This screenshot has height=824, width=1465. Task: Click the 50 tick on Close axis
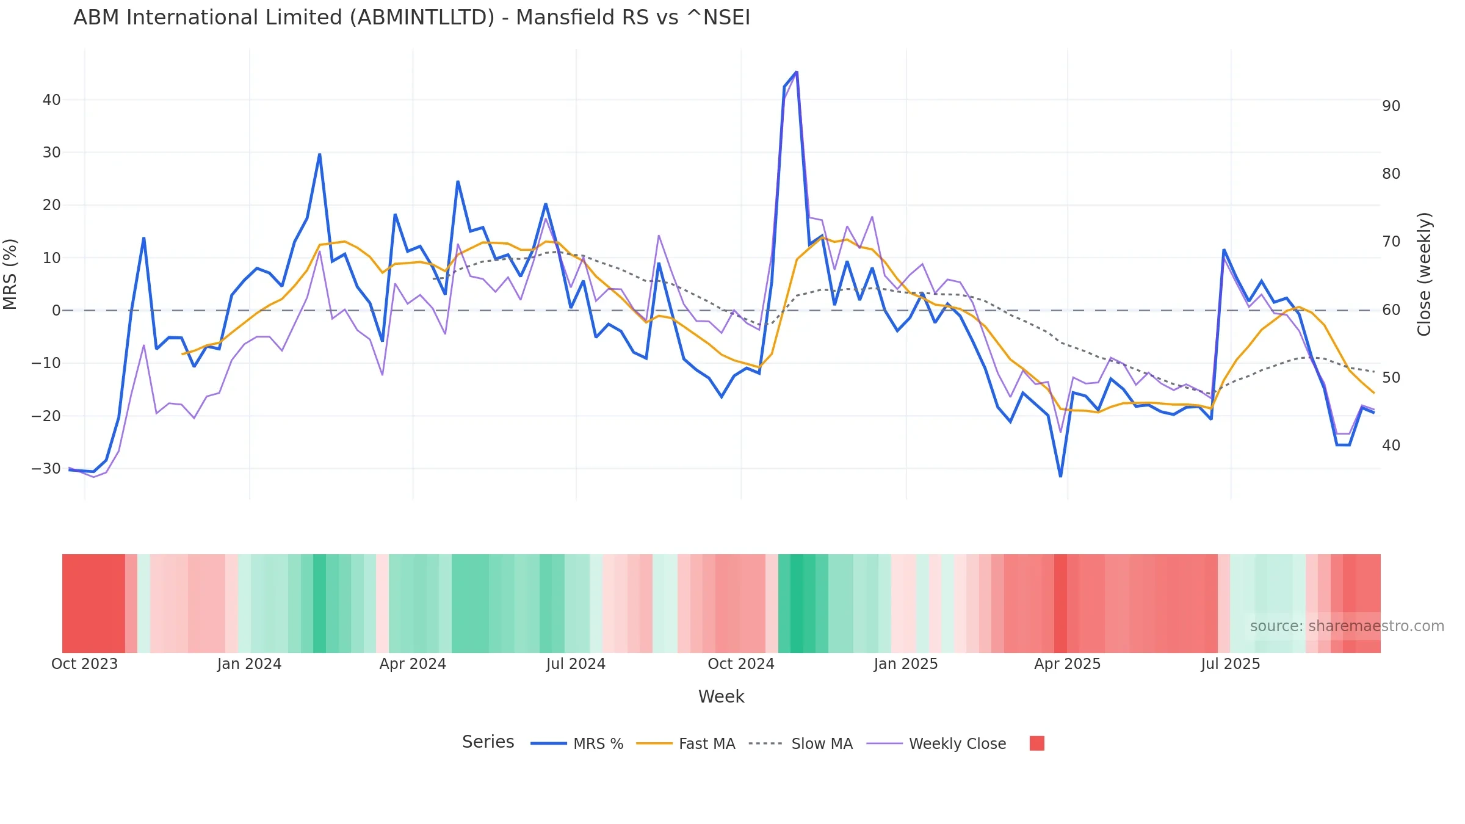click(1391, 378)
